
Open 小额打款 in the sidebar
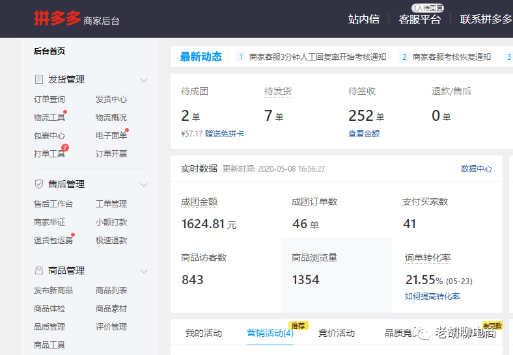pyautogui.click(x=111, y=222)
